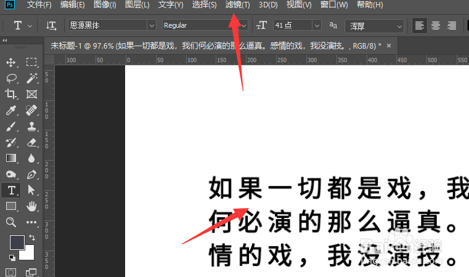Select the Dodge tool
Viewport: 469px width, 277px height.
(10, 174)
